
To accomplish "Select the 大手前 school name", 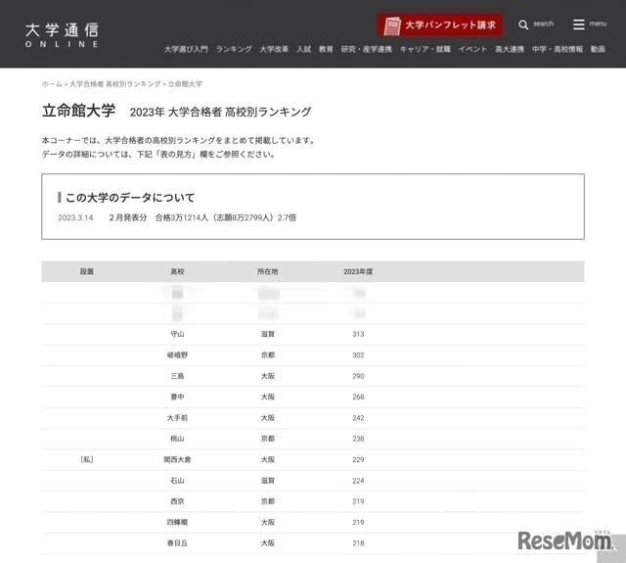I will tap(177, 418).
